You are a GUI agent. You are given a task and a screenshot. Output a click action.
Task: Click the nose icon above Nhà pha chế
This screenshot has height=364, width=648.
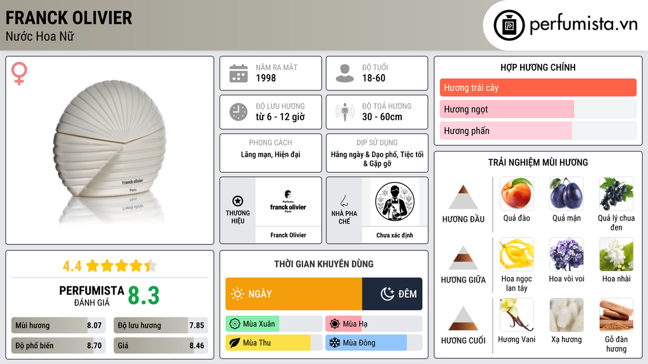(344, 201)
